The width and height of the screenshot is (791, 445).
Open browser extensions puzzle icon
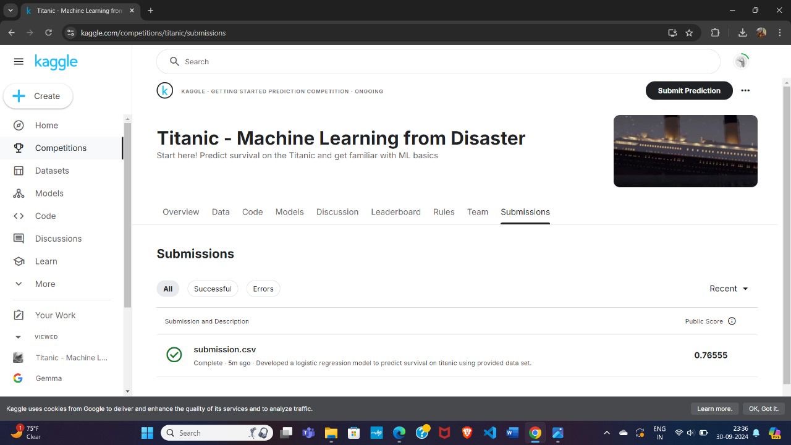coord(716,33)
